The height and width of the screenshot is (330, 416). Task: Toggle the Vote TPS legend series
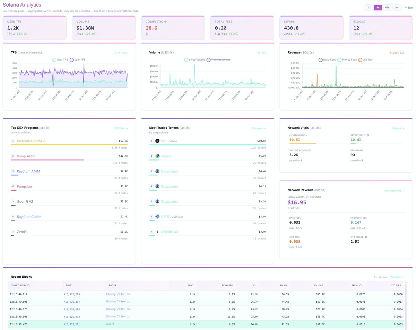78,60
